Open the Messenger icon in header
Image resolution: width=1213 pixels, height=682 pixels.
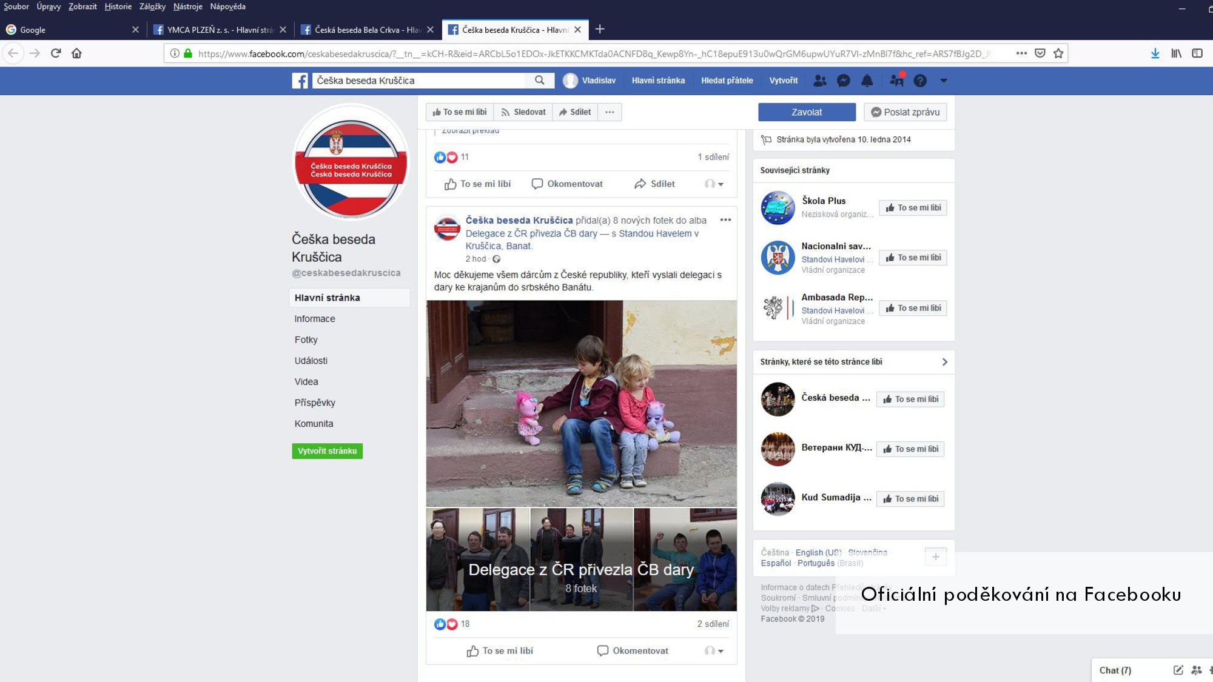pos(843,81)
